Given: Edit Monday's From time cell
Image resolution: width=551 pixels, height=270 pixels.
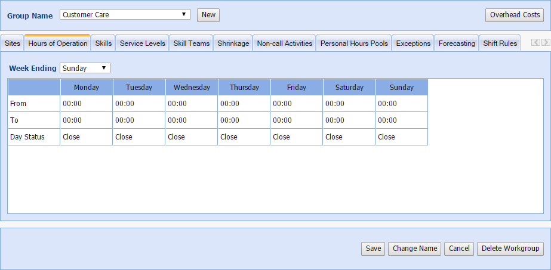Looking at the screenshot, I should tap(86, 104).
